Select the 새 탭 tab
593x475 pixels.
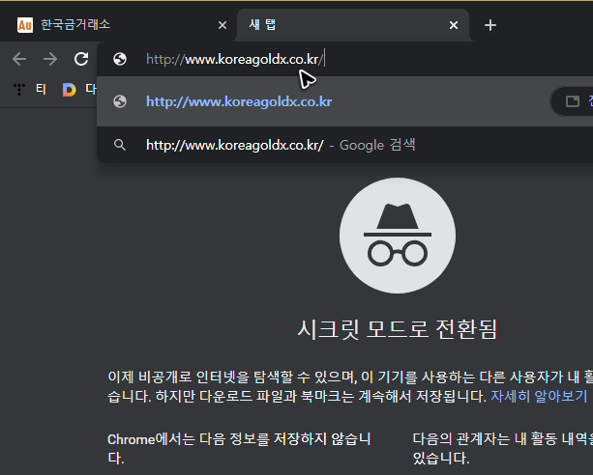[352, 25]
